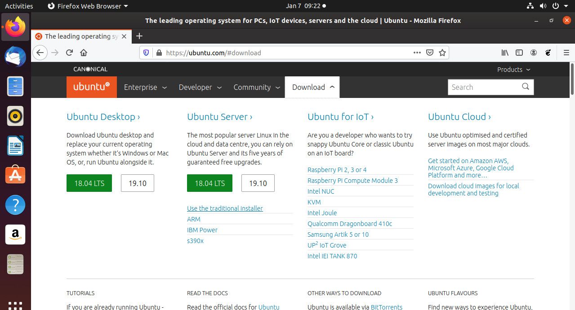
Task: Open Thunderbird Mail from the dock
Action: pyautogui.click(x=15, y=56)
